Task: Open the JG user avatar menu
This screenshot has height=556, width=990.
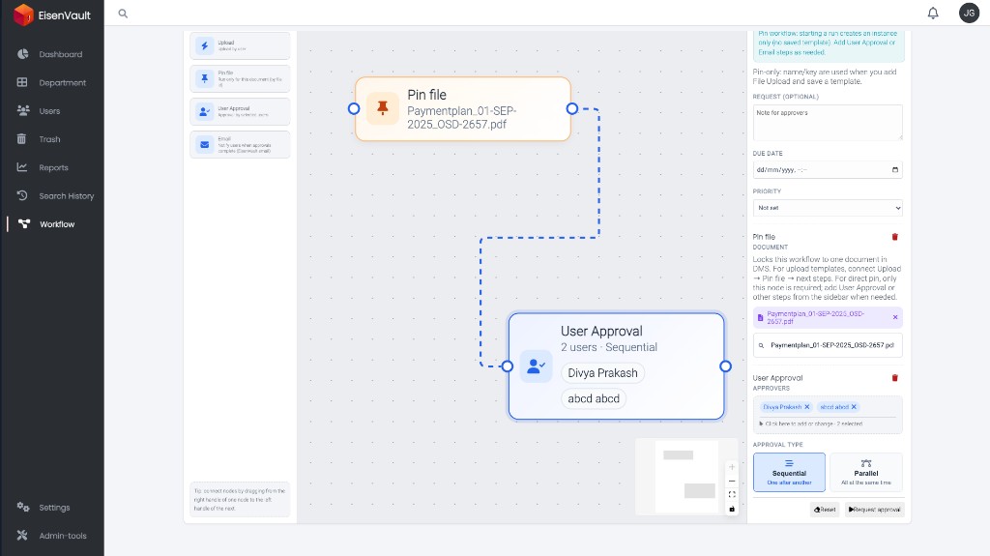Action: 969,13
